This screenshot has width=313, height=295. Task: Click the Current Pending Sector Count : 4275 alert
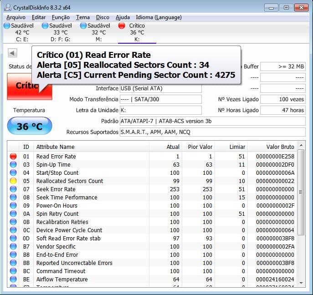[136, 75]
